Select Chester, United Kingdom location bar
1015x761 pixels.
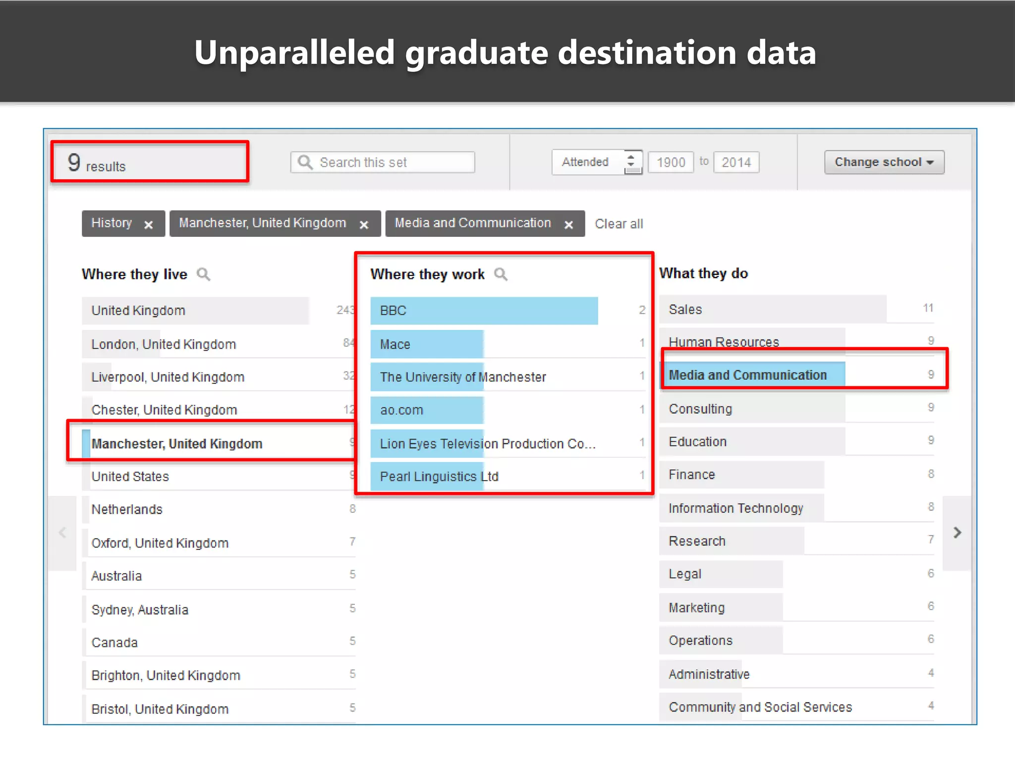pos(219,410)
